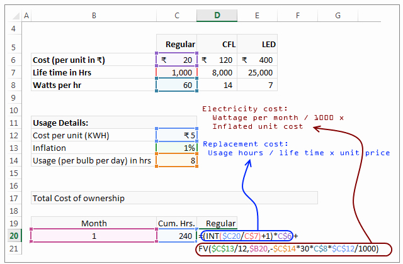Image resolution: width=403 pixels, height=264 pixels.
Task: Select row 4 header
Action: (13, 28)
